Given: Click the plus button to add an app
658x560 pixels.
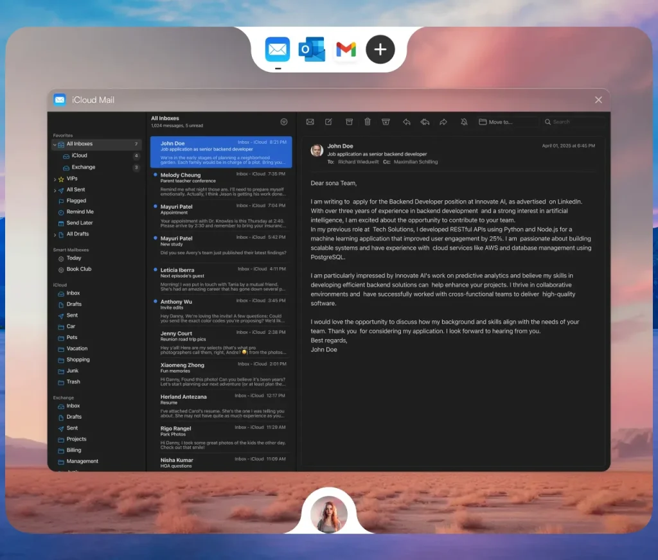Looking at the screenshot, I should point(380,49).
